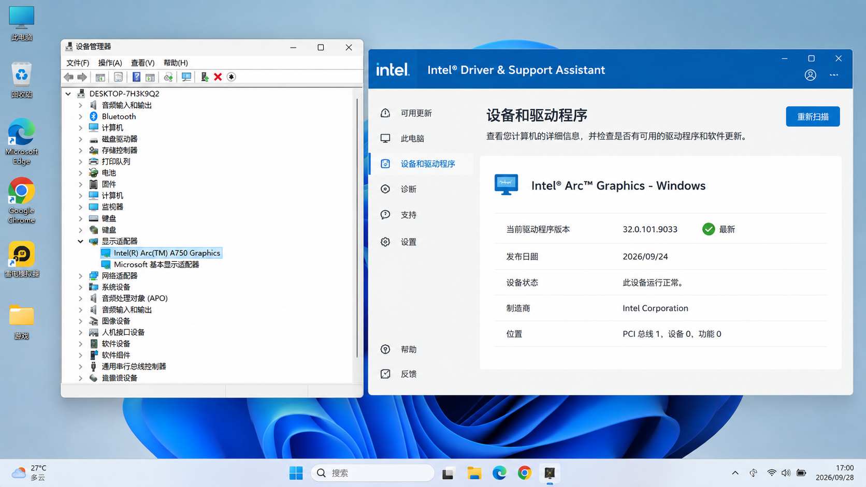Image resolution: width=866 pixels, height=487 pixels.
Task: Click the Windows Start button on taskbar
Action: point(296,473)
